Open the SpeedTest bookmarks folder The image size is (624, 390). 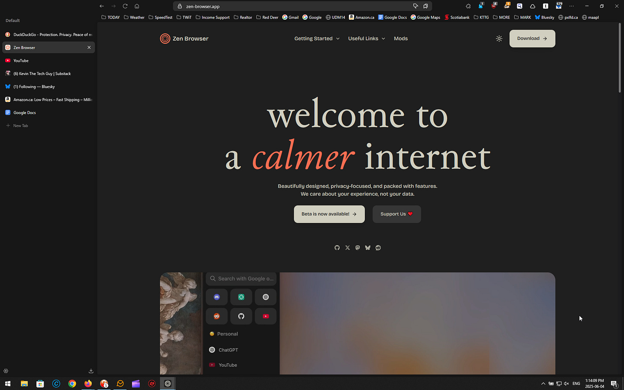click(160, 18)
